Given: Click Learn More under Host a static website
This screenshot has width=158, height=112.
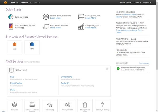Looking at the screenshot, I should [55, 28].
